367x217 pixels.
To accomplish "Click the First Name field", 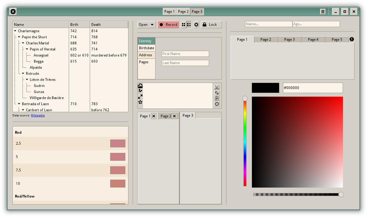I will [185, 54].
